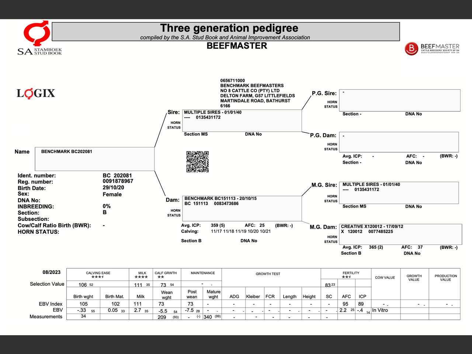472x354 pixels.
Task: Click the SA Stud Book logo
Action: pyautogui.click(x=39, y=38)
